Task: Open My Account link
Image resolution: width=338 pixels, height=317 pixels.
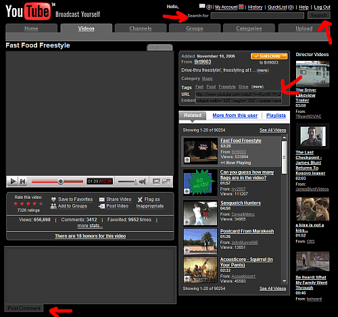Action: (226, 7)
